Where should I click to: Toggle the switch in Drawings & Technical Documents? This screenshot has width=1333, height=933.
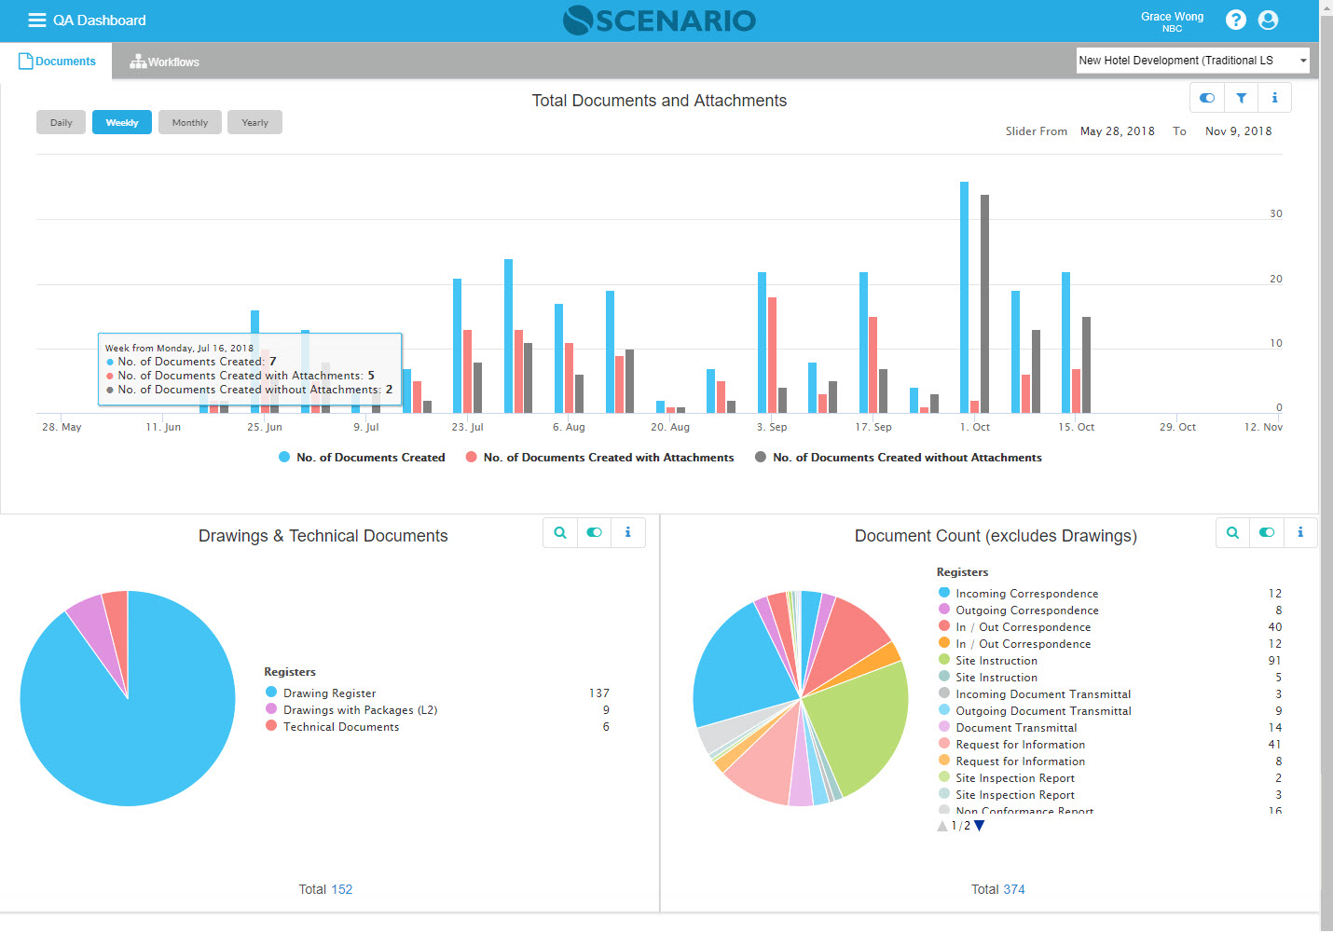(594, 532)
